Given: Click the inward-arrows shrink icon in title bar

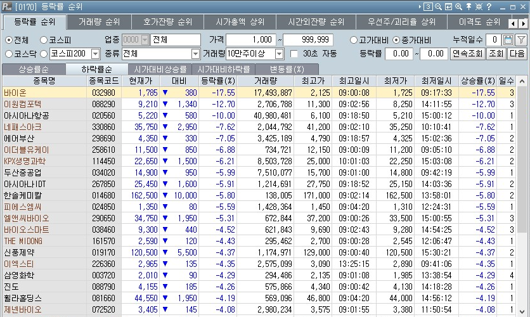Looking at the screenshot, I should coord(479,6).
